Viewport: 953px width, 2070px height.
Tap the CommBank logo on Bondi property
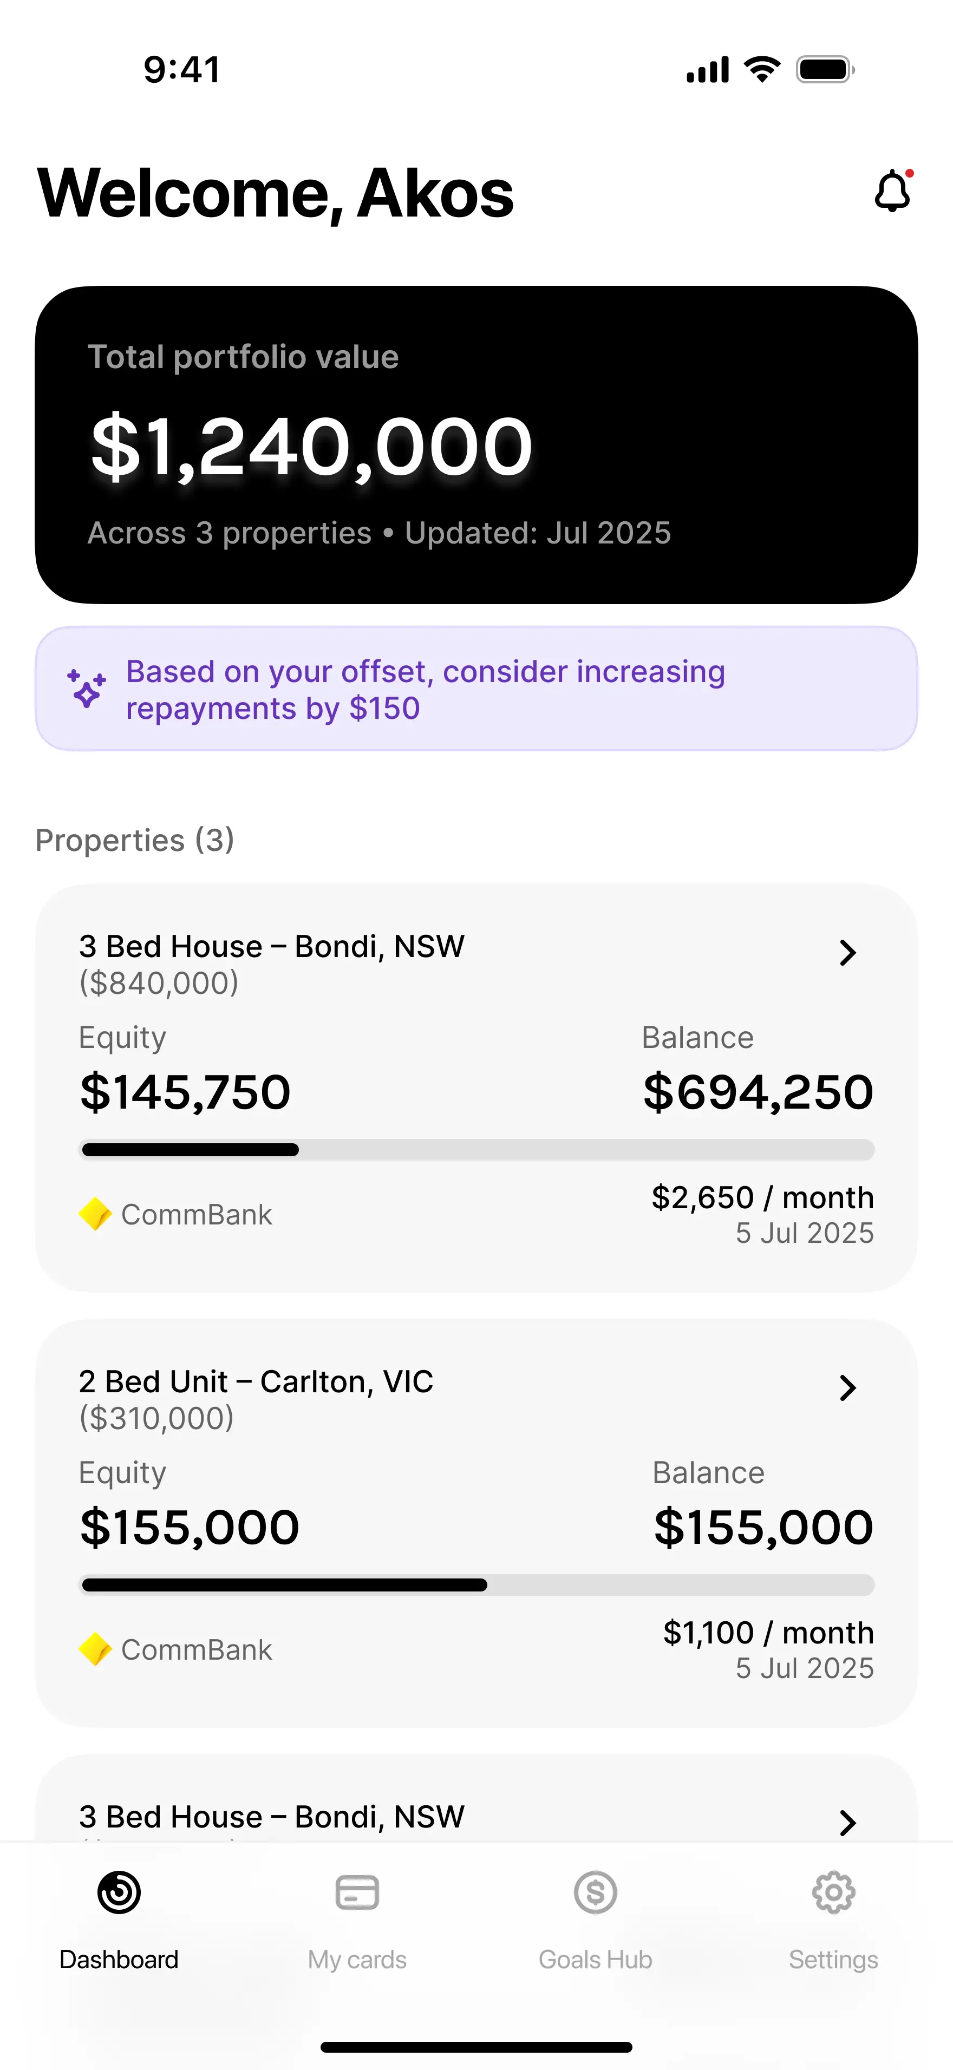(x=96, y=1214)
